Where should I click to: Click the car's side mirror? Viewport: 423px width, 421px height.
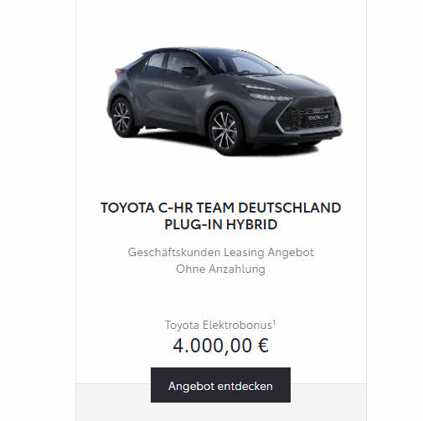(x=189, y=71)
